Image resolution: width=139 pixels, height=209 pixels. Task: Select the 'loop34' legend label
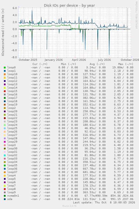[x=12, y=162]
